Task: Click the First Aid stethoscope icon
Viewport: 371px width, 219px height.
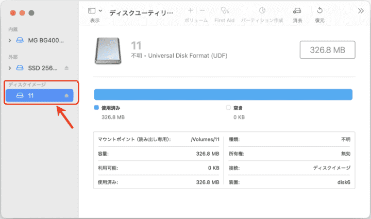Action: tap(224, 11)
